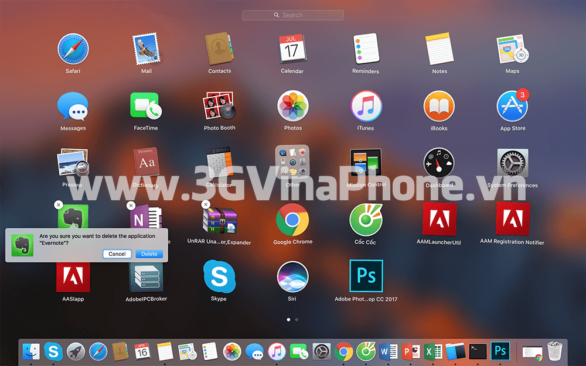586x366 pixels.
Task: Open the AASIapp application
Action: point(73,277)
